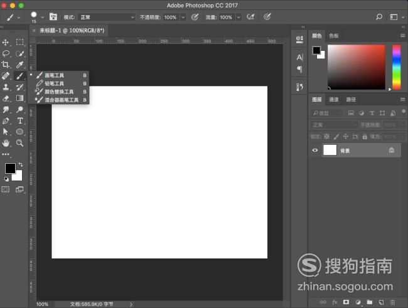Choose 混合器画笔工具 from flyout menu
This screenshot has height=308, width=408.
pyautogui.click(x=58, y=100)
